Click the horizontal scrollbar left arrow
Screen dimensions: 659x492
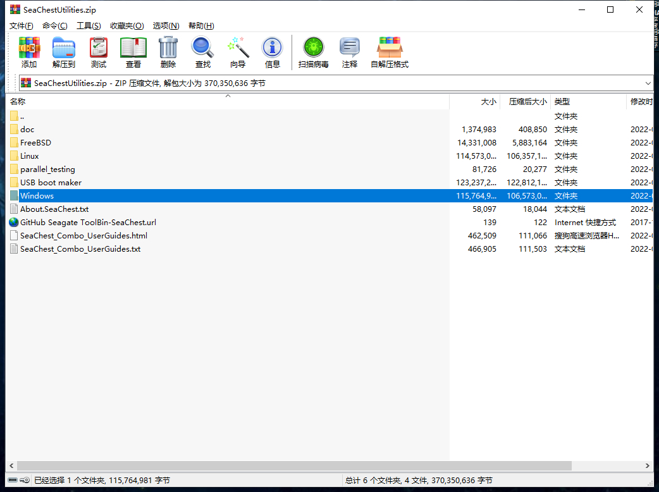click(11, 465)
